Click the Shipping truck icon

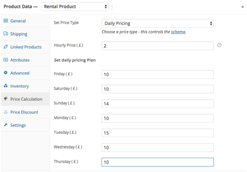(6, 34)
